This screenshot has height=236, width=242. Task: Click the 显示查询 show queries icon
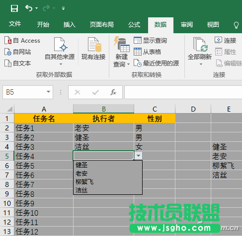(138, 40)
